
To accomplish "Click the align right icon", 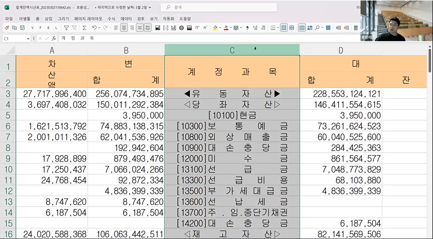I will (132, 28).
